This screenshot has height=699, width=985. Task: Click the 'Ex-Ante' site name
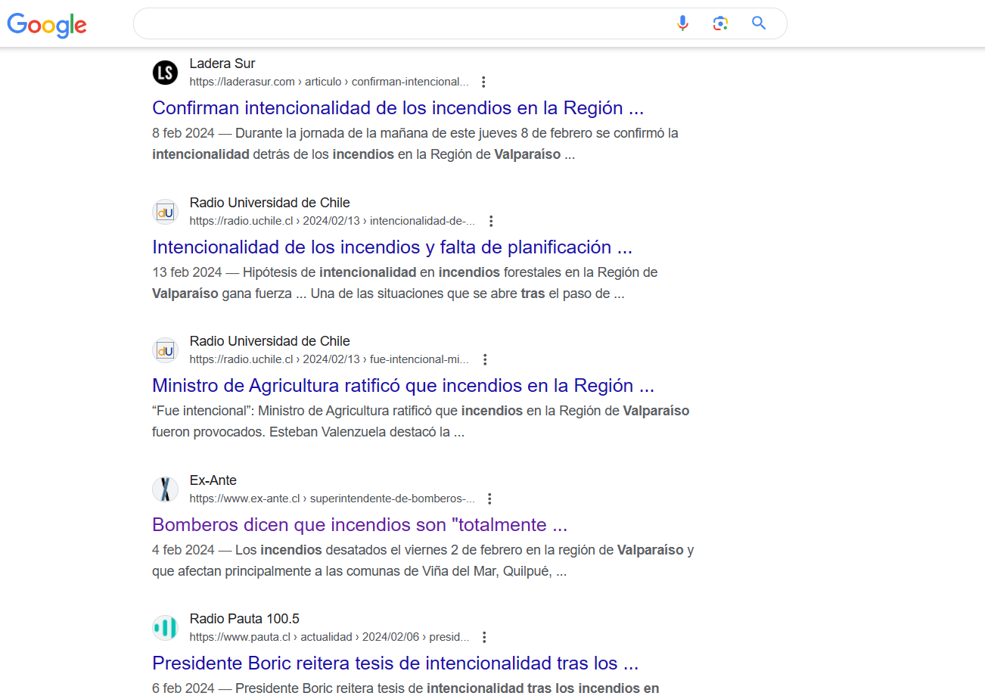213,480
